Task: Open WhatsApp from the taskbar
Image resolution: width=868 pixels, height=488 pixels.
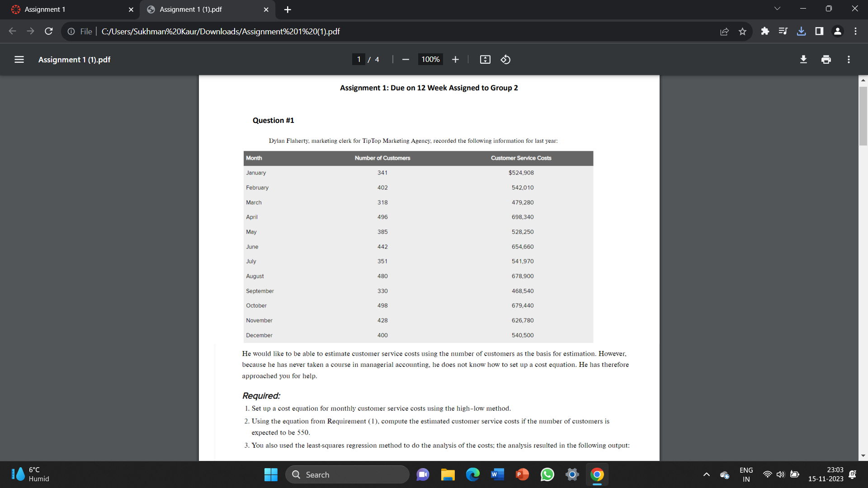Action: tap(547, 474)
